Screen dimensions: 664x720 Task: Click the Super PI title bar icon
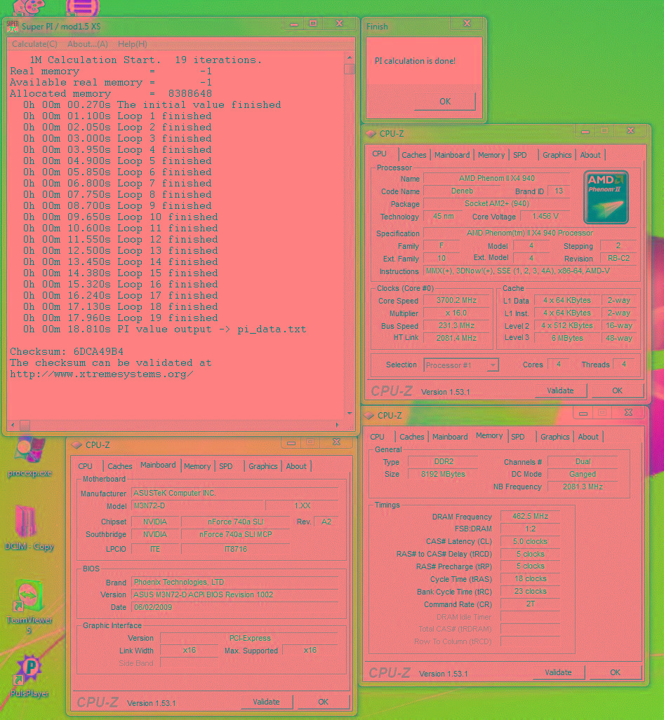pyautogui.click(x=13, y=26)
